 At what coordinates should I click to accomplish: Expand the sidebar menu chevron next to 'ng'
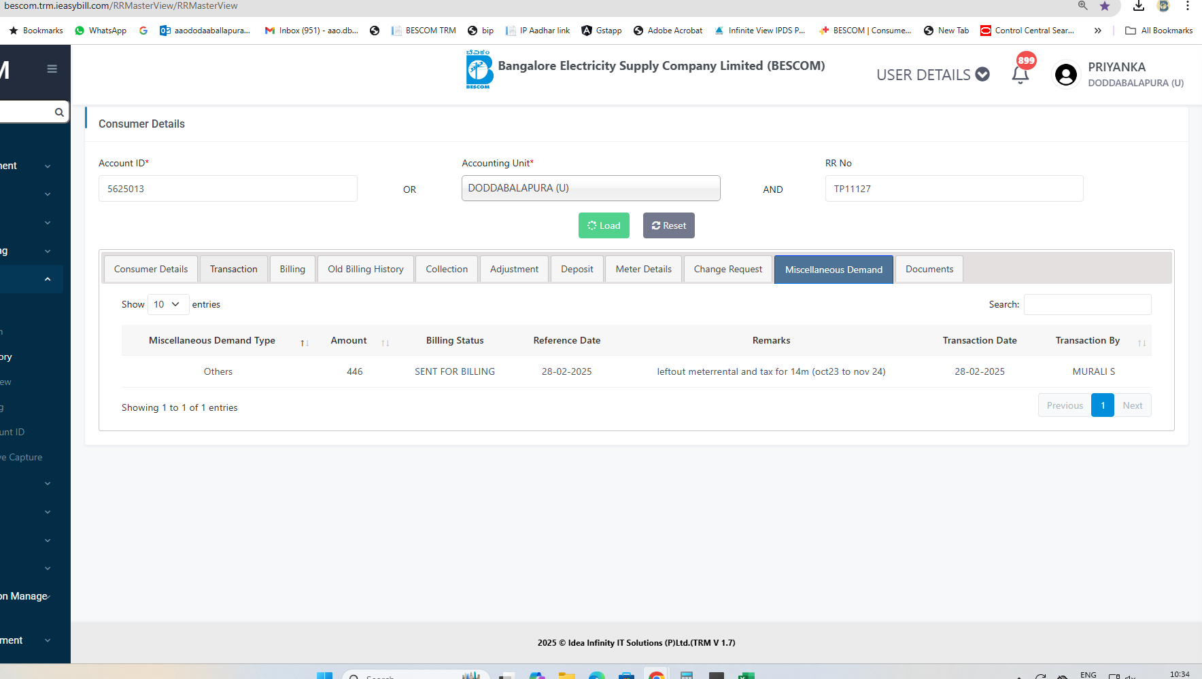click(48, 251)
